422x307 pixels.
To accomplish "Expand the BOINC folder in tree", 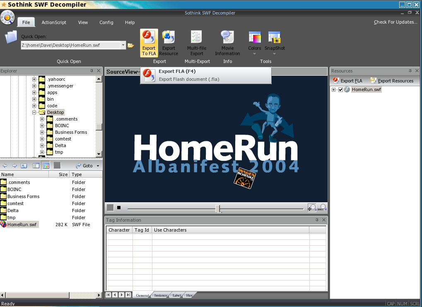I will click(x=42, y=126).
